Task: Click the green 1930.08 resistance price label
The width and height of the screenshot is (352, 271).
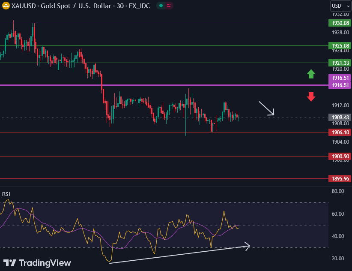Action: [340, 23]
